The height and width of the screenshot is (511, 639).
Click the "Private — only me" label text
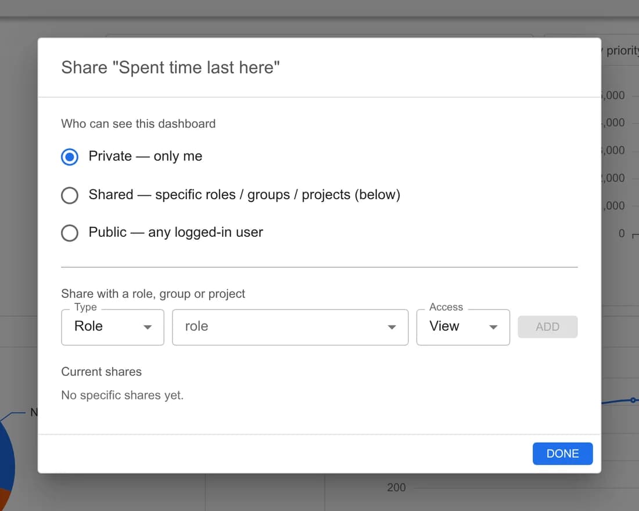point(145,156)
